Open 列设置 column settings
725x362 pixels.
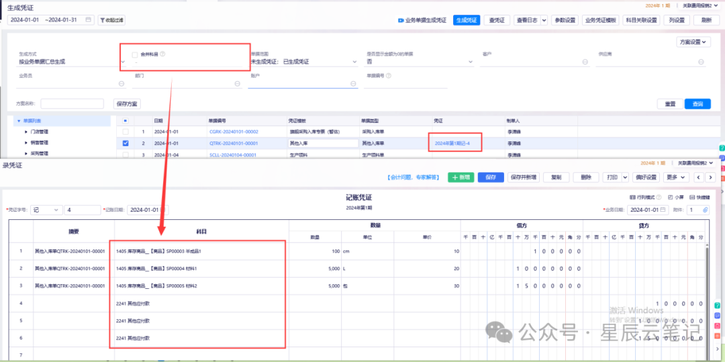click(x=677, y=20)
